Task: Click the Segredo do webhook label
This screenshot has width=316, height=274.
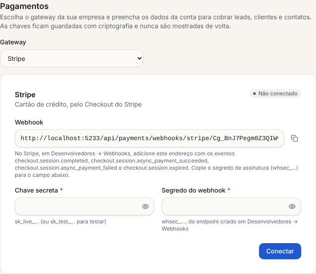Action: [193, 190]
